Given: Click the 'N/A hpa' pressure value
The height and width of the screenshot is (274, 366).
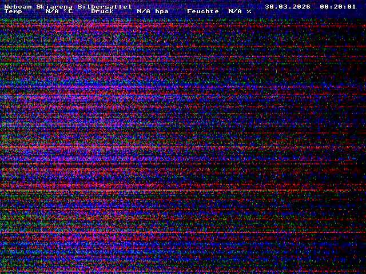Looking at the screenshot, I should pyautogui.click(x=153, y=11).
